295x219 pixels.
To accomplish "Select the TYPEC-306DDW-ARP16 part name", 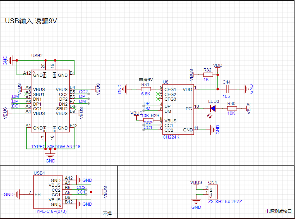I will click(x=56, y=147).
